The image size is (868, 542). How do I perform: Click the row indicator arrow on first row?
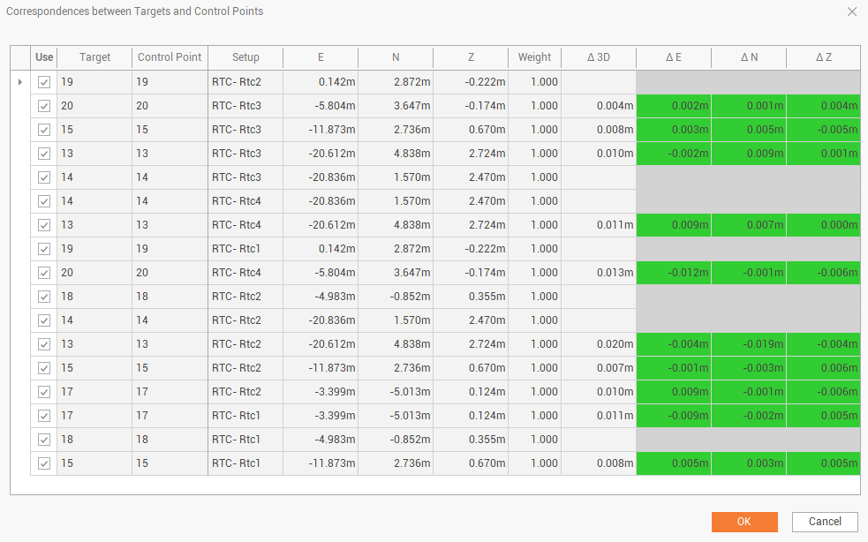[20, 82]
